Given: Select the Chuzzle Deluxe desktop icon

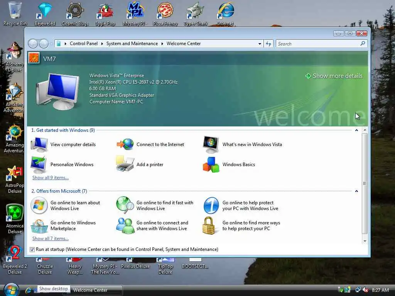Looking at the screenshot, I should pyautogui.click(x=45, y=266).
